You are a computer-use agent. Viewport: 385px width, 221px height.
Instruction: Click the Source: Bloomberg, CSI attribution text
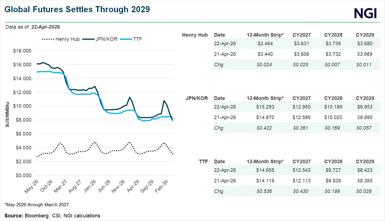(x=52, y=215)
